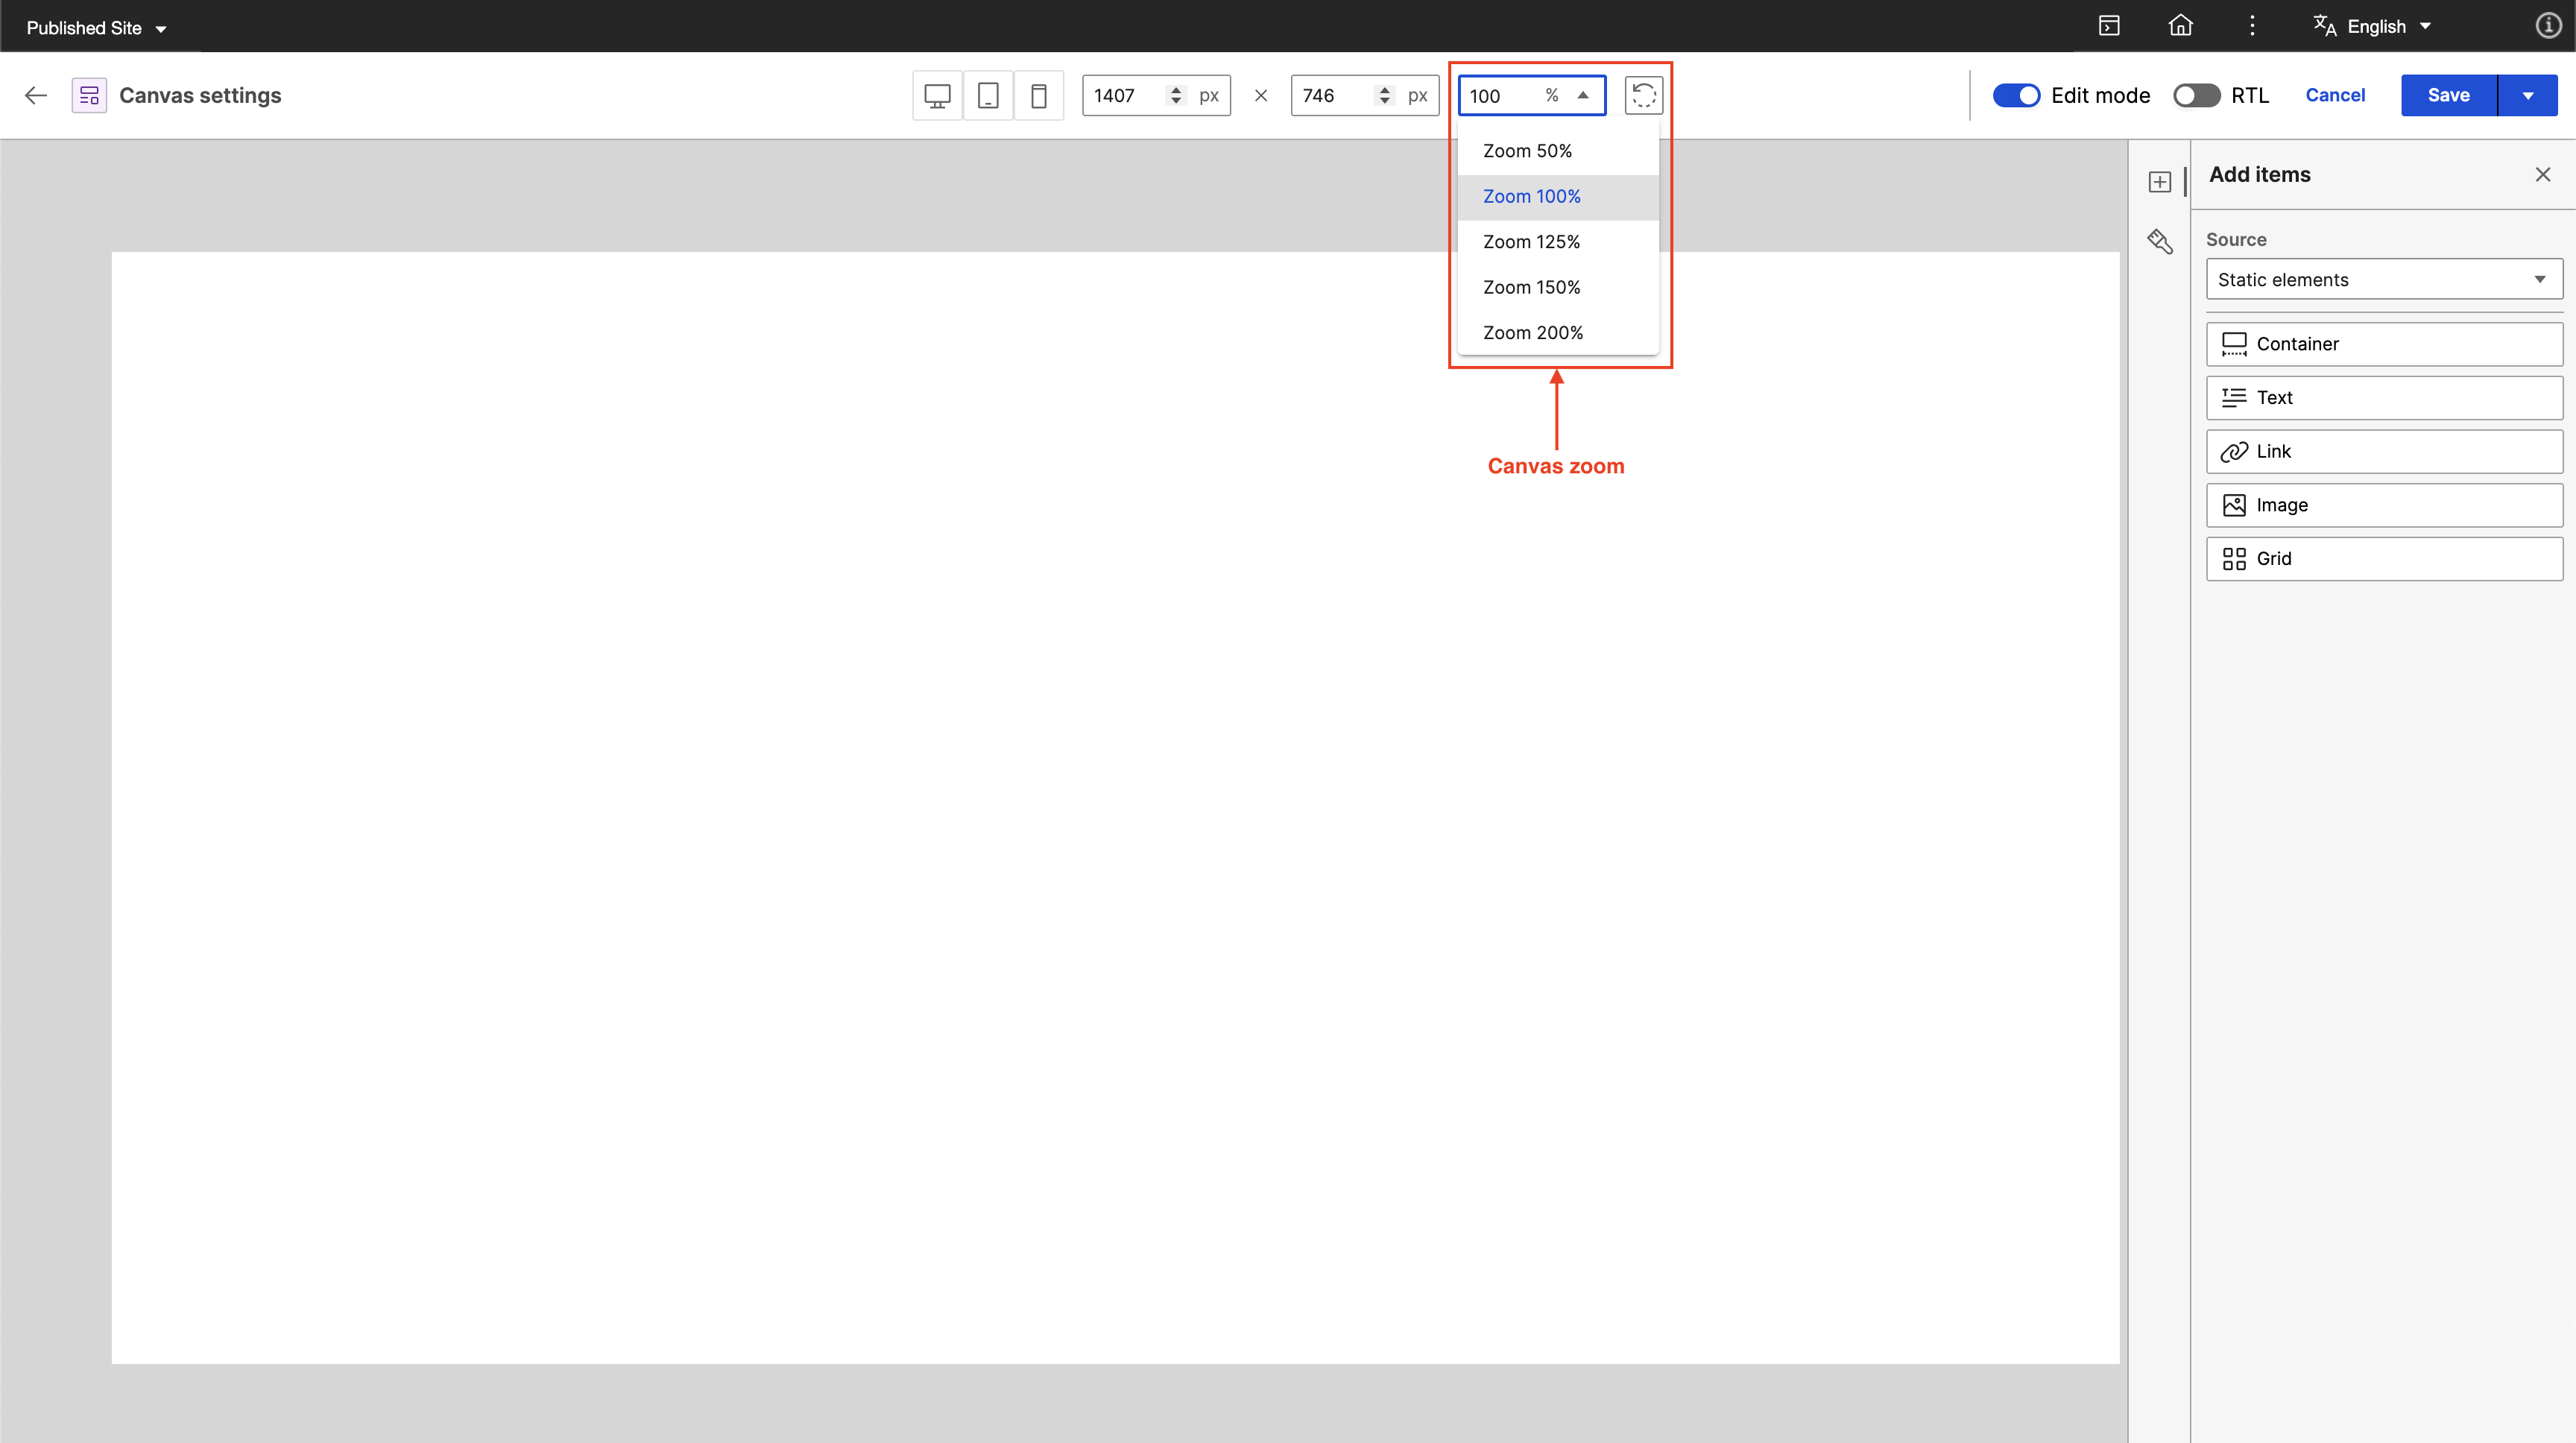2576x1443 pixels.
Task: Open the home icon in top bar
Action: 2180,26
